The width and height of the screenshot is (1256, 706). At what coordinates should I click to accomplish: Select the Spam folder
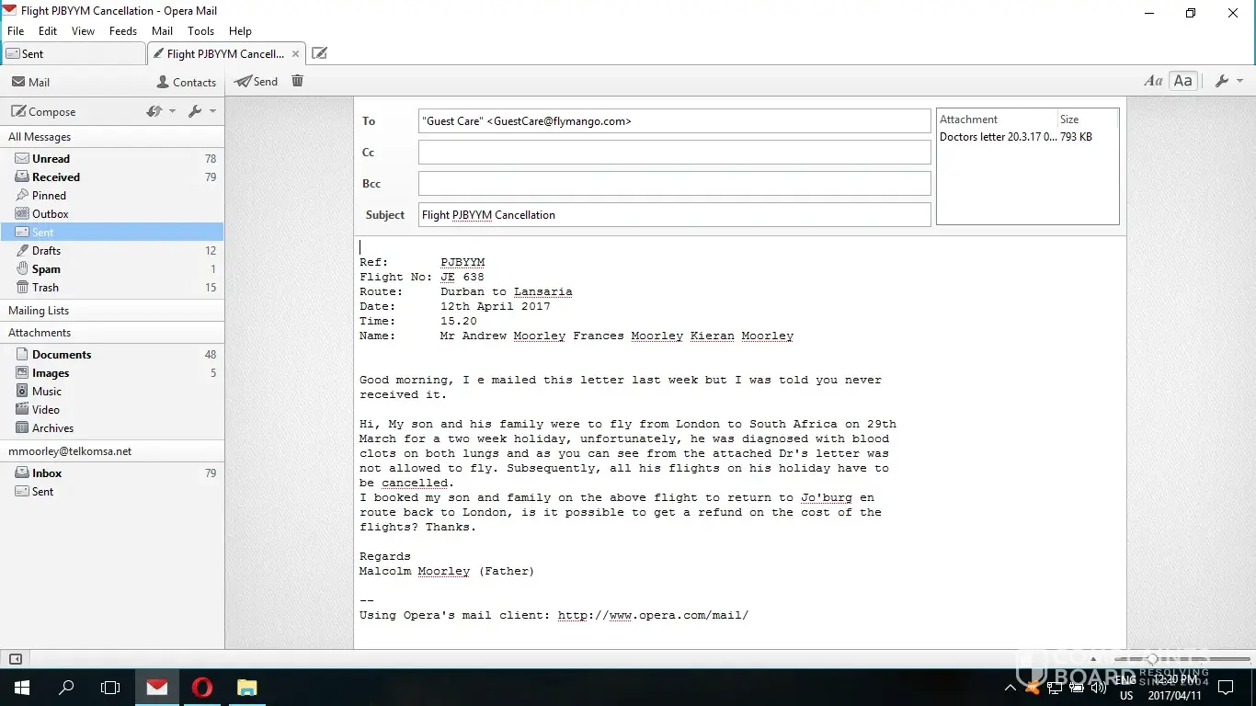(46, 269)
